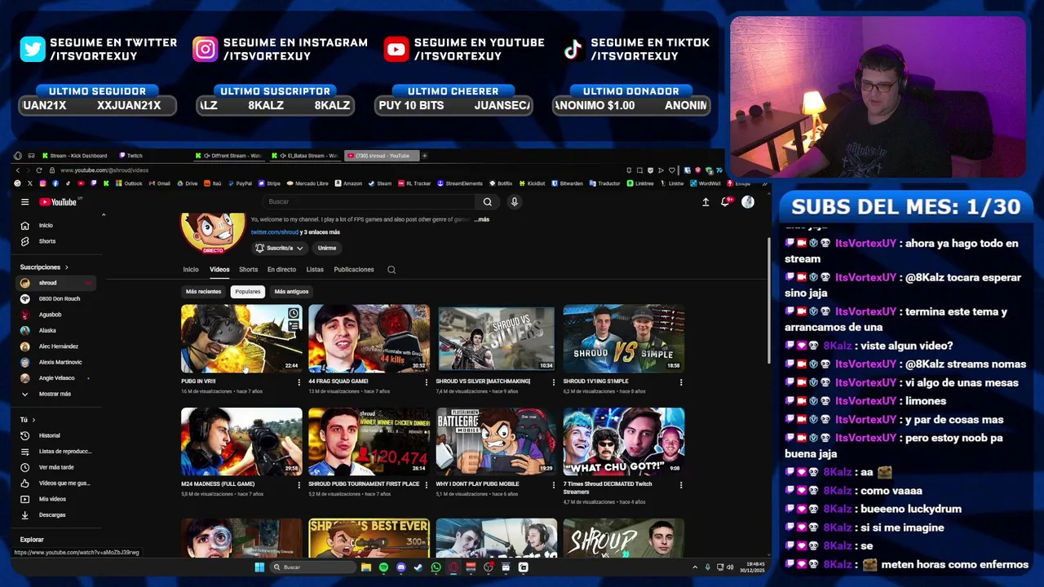Open the YouTube notifications bell
This screenshot has height=587, width=1044.
click(725, 201)
